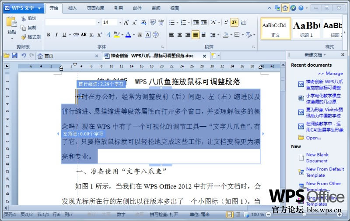
Task: Apply the blue font color A
Action: click(128, 35)
